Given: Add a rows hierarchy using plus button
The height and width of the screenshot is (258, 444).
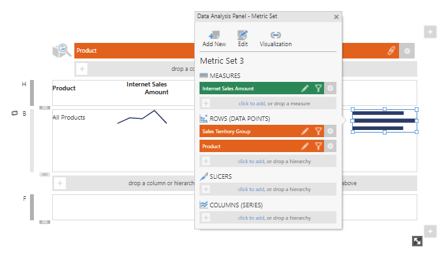Looking at the screenshot, I should (206, 161).
